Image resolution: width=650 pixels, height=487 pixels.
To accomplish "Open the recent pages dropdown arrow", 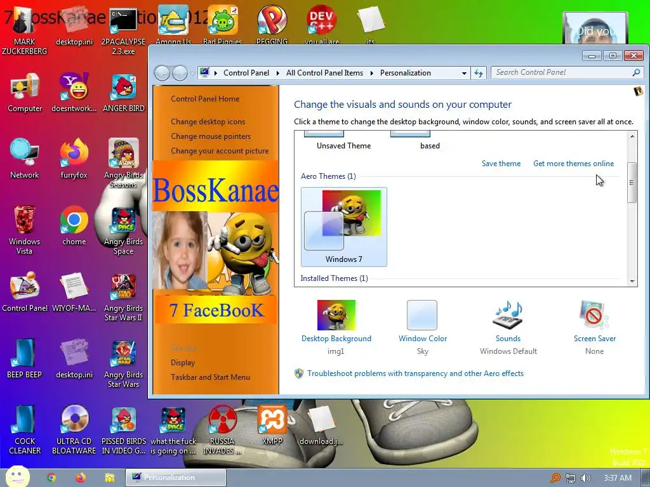I will click(193, 74).
